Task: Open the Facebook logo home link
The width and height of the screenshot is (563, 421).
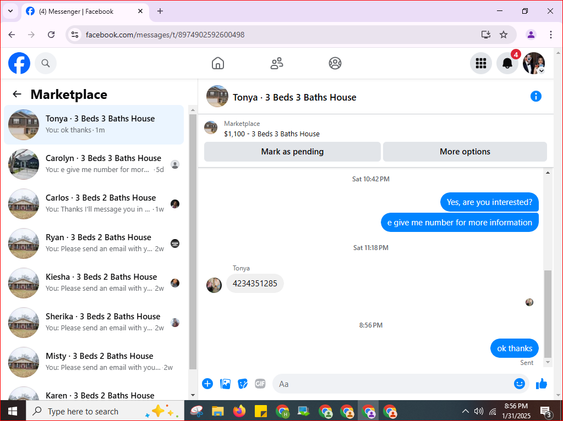Action: (19, 63)
